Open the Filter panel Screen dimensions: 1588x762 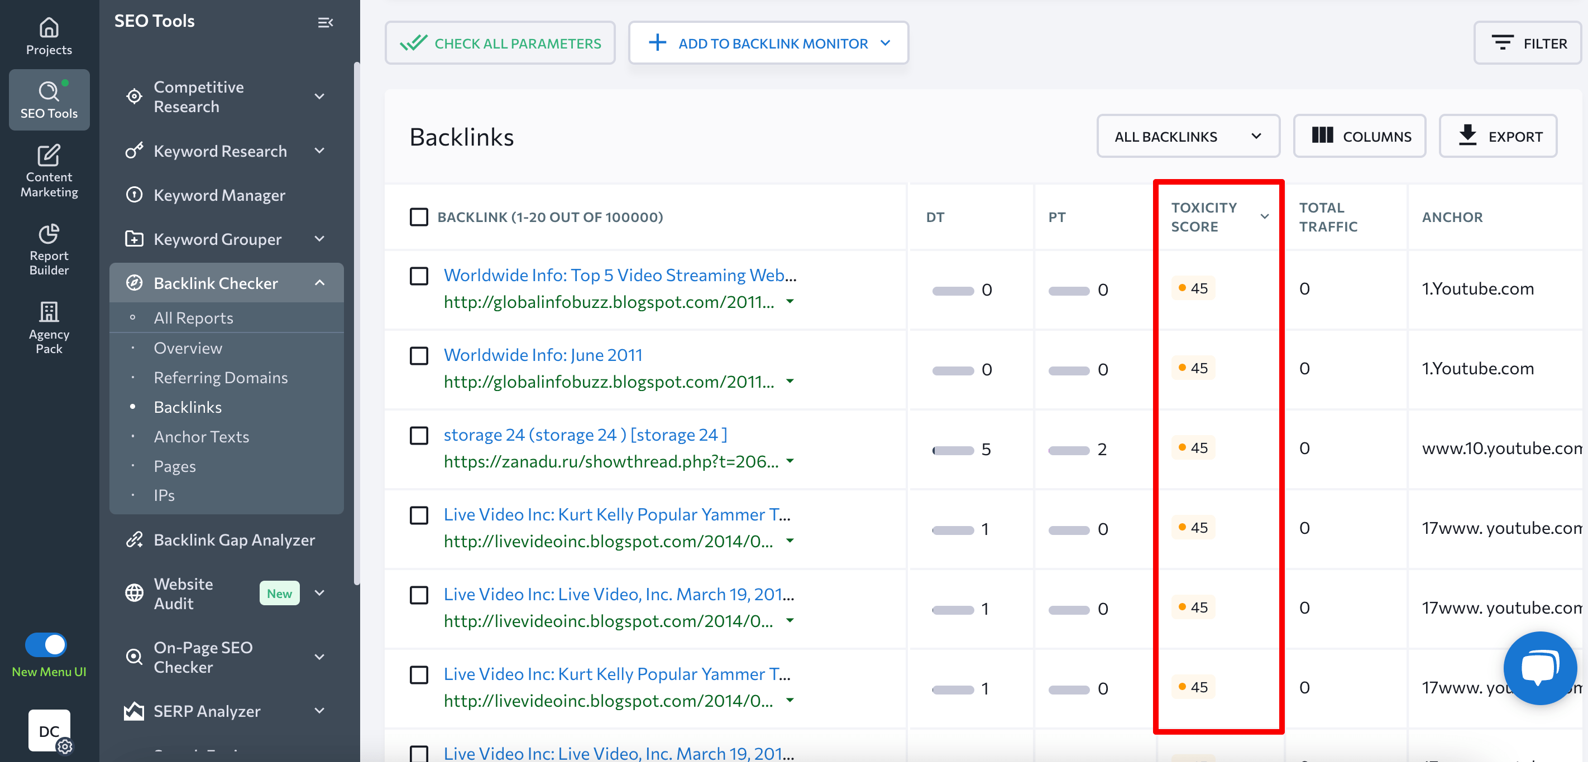click(x=1528, y=43)
